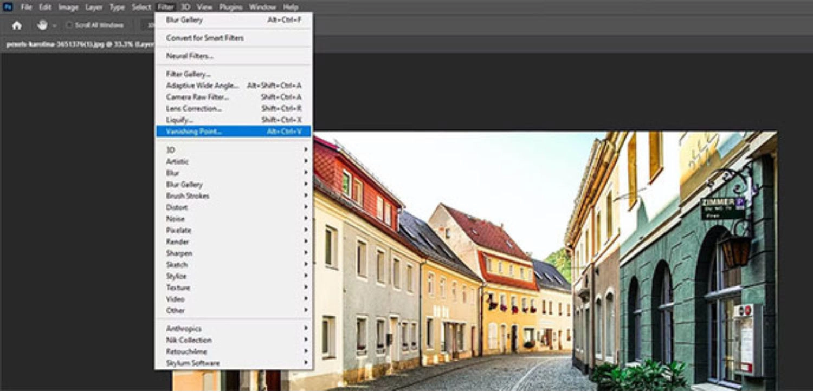Screen dimensions: 813x392
Task: Expand the Render submenu
Action: pos(234,241)
